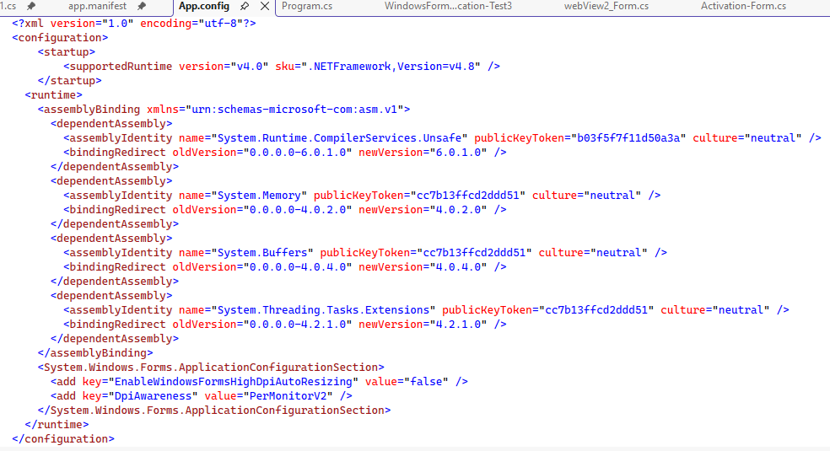This screenshot has width=830, height=451.
Task: Click the newVersion value "4.0.2.0"
Action: [458, 209]
